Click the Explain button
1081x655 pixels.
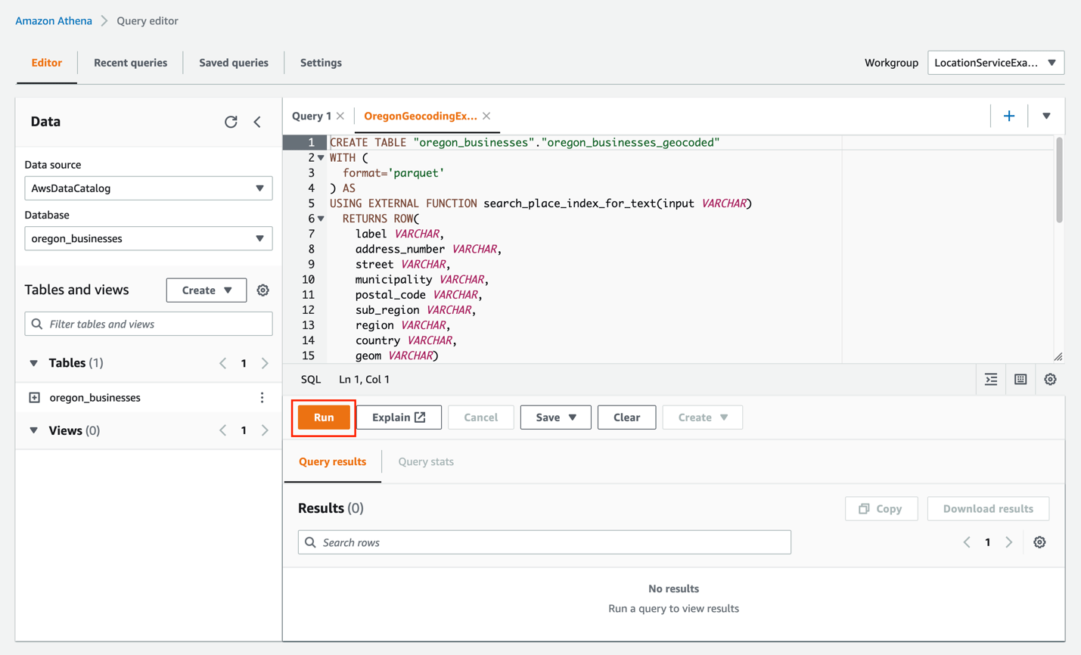point(399,417)
